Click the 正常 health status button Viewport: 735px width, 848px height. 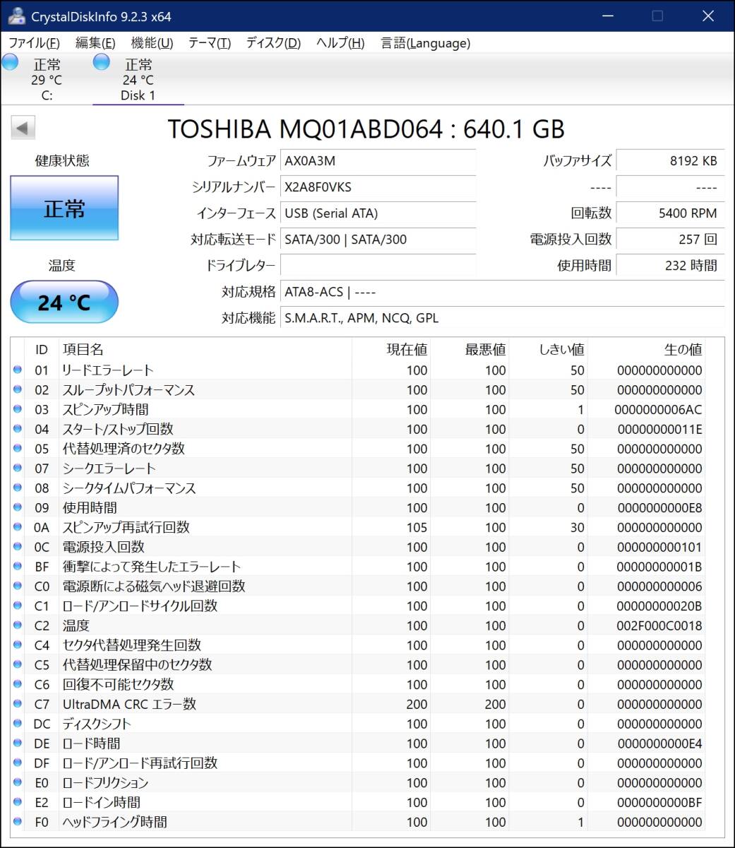point(64,208)
